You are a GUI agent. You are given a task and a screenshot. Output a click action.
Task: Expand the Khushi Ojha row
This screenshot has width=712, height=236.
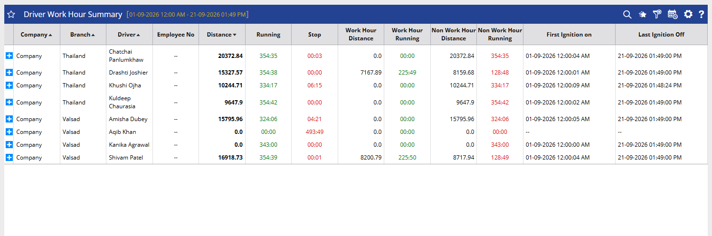pos(9,85)
